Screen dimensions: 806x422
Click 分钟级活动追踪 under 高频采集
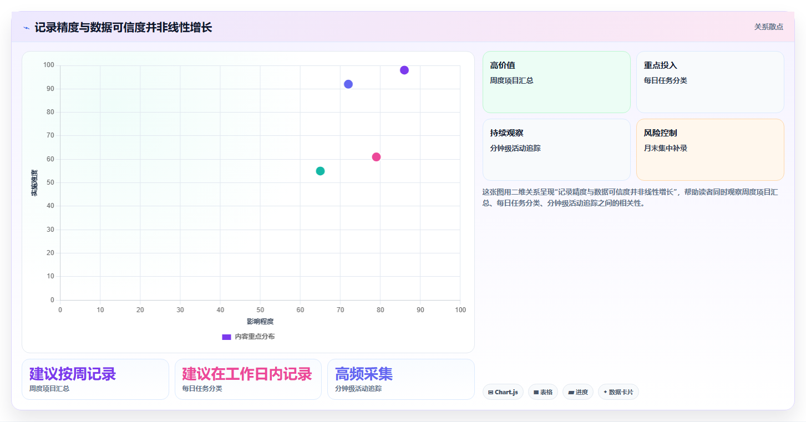358,389
